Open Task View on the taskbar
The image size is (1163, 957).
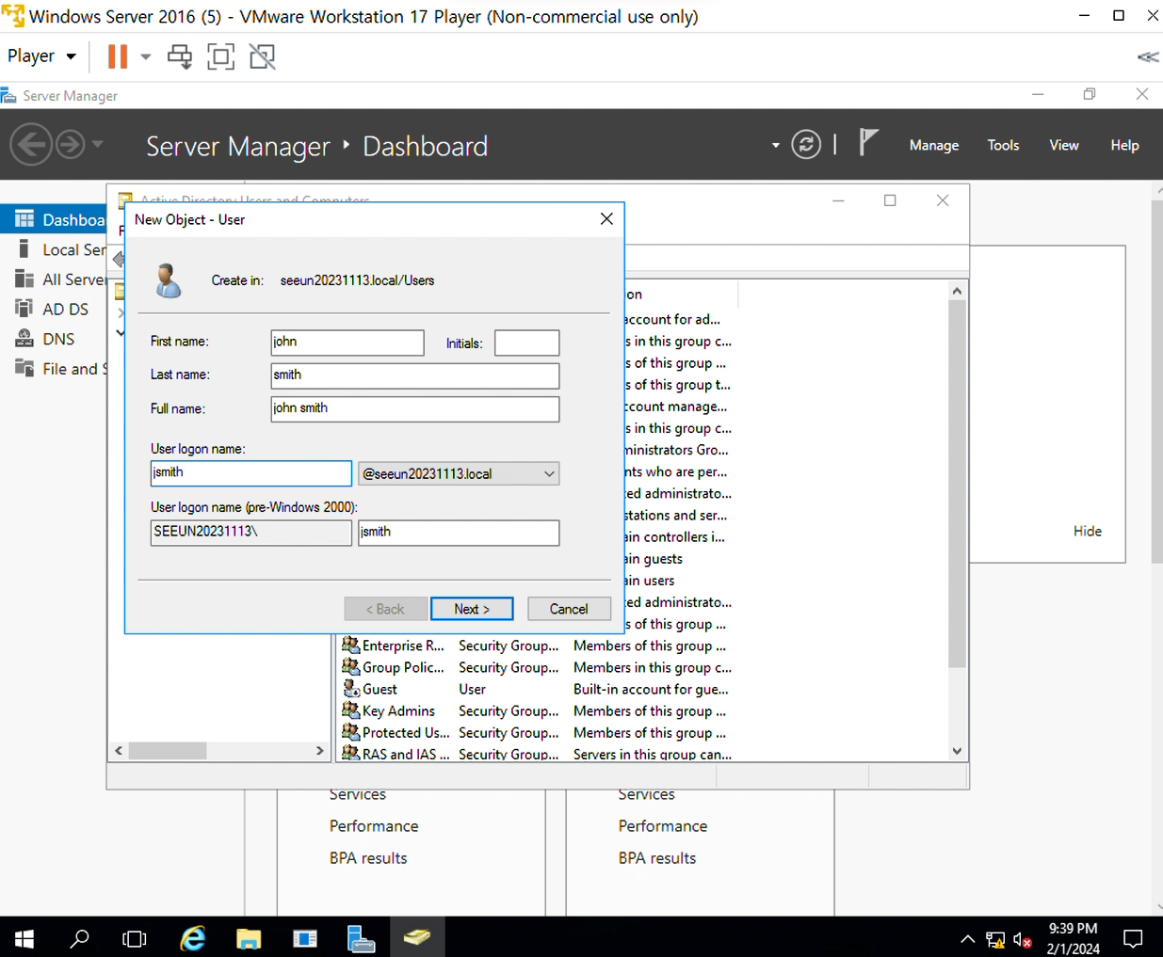click(135, 938)
